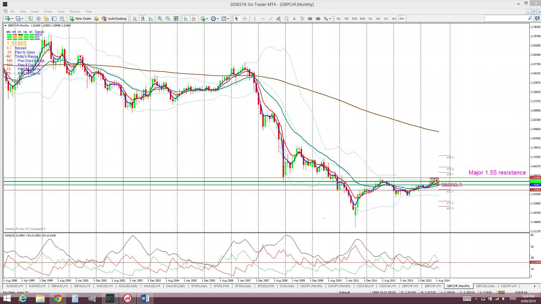Click the Zoom Out magnifier icon
541x304 pixels.
(x=168, y=19)
